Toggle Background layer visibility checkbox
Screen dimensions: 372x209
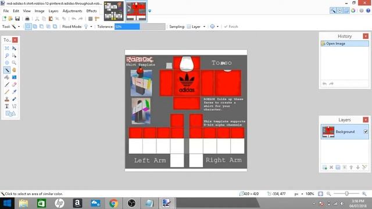point(366,132)
